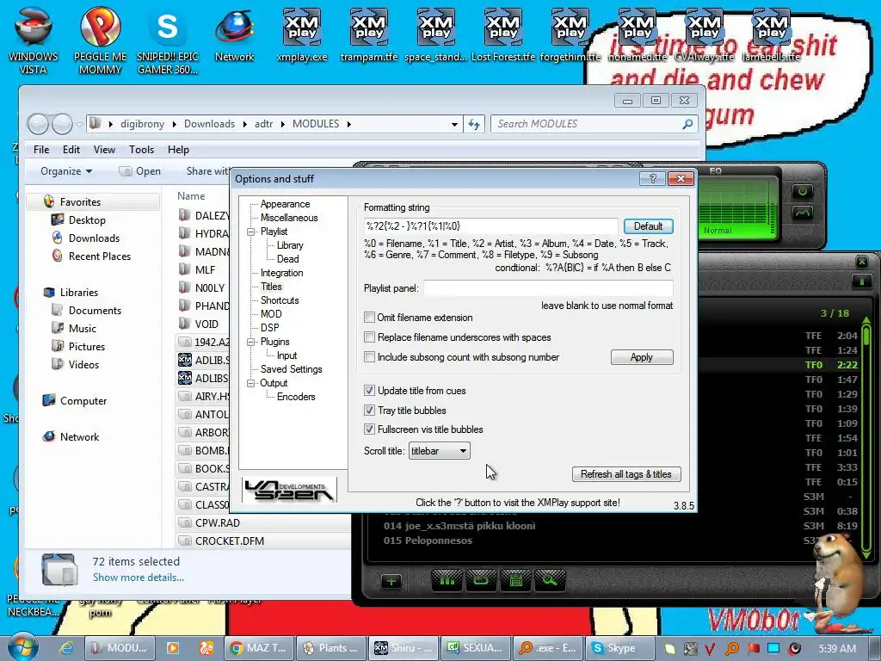The image size is (881, 661).
Task: Open the WINDOWS VISTA desktop icon
Action: pos(34,40)
